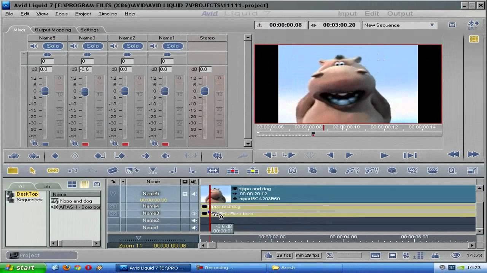Viewport: 487px width, 273px height.
Task: Mute the Name5 mixer channel speaker
Action: [x=34, y=46]
